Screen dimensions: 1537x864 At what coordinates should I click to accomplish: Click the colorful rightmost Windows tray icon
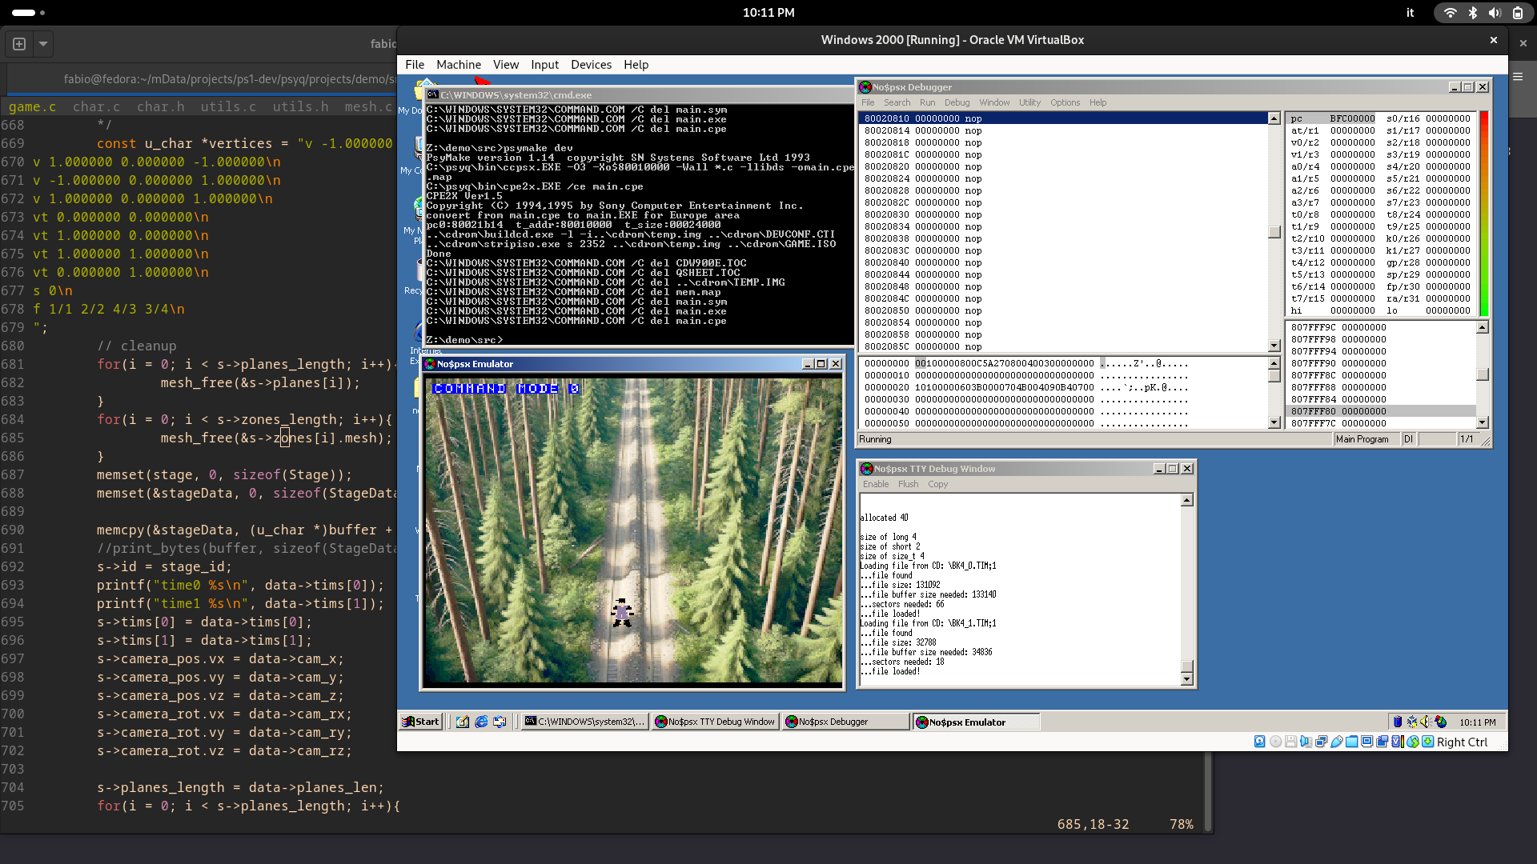1441,722
